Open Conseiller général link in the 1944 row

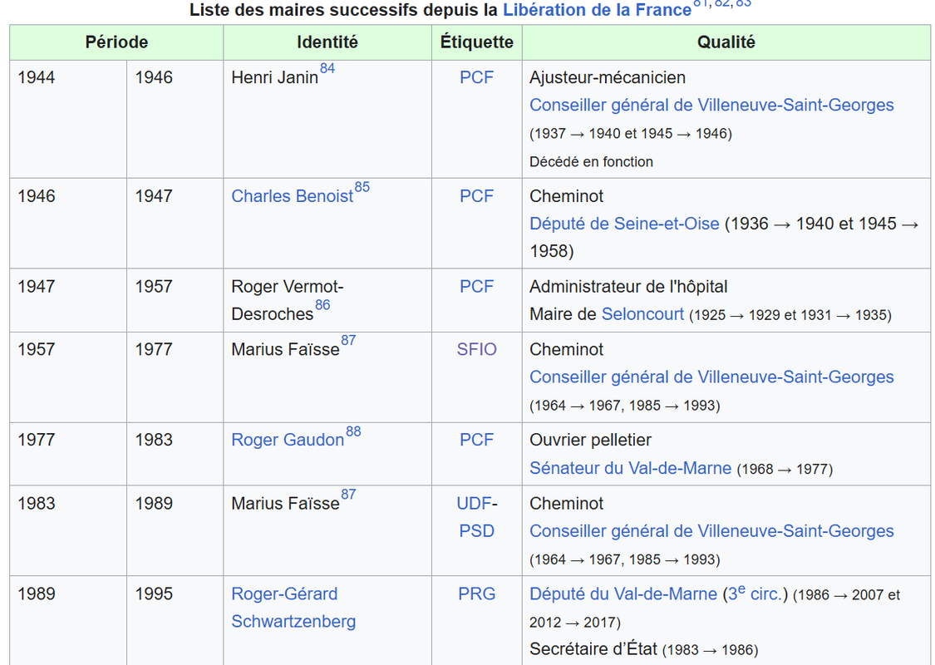point(711,105)
